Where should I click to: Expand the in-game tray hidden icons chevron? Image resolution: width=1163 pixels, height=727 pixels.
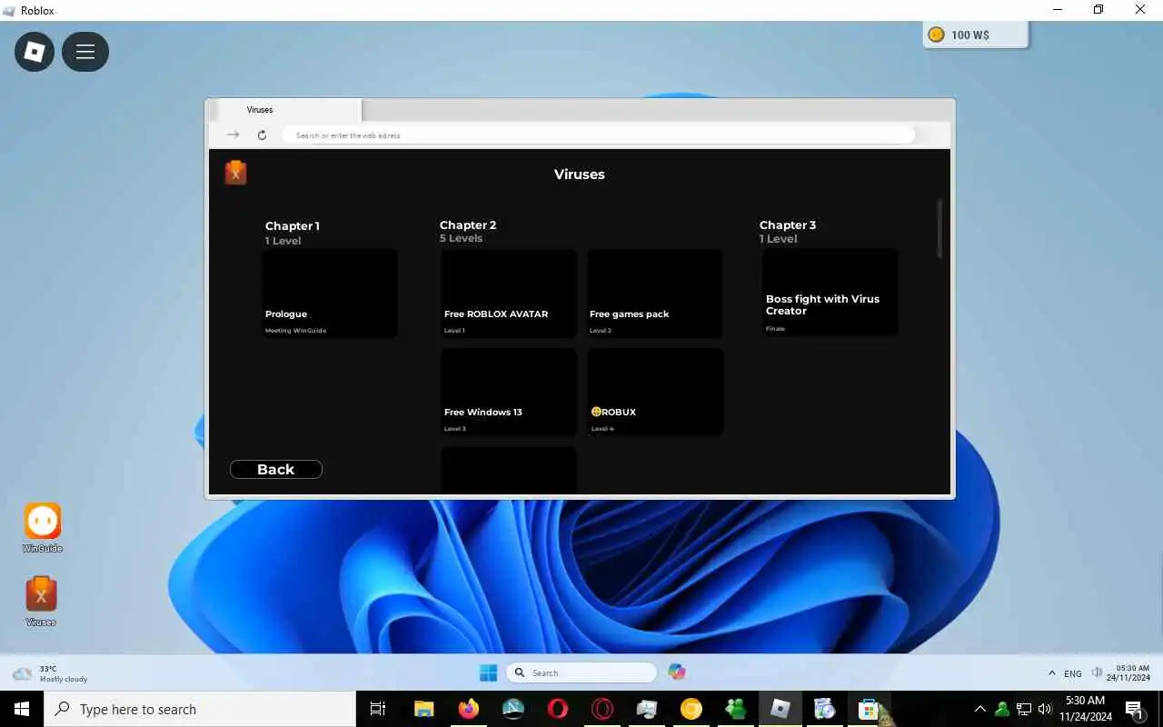(1052, 673)
